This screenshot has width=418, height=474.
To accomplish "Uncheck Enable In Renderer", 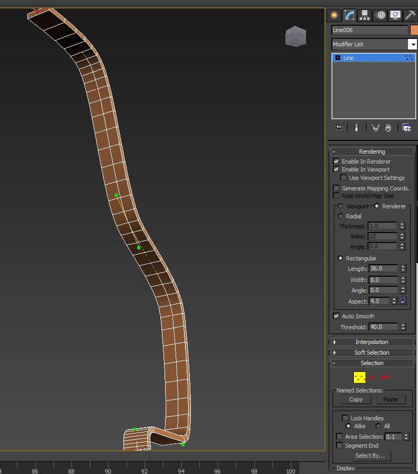I will coord(337,162).
